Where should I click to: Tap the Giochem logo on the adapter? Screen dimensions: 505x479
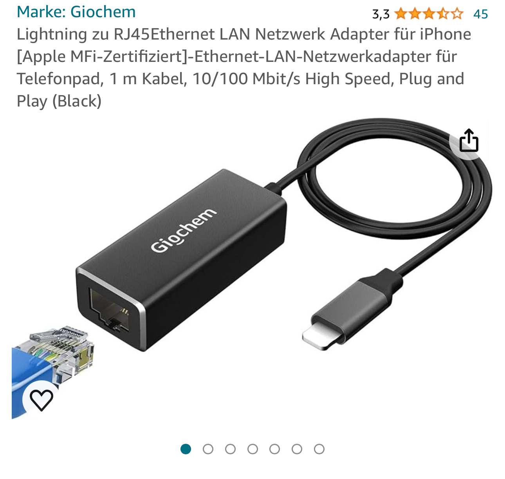183,230
